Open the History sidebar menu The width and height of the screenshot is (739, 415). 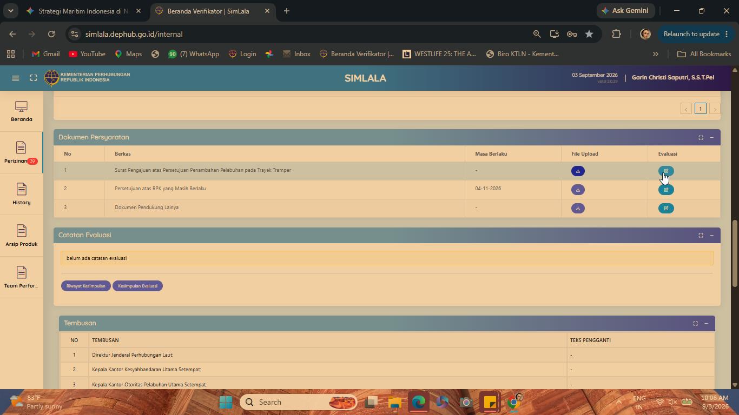click(21, 194)
